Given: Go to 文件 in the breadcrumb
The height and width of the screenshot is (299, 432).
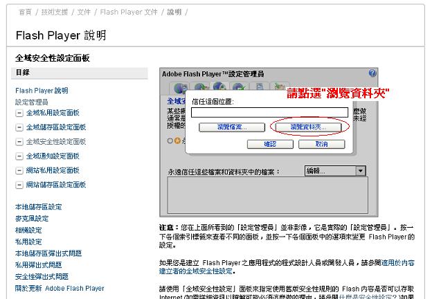Looking at the screenshot, I should pyautogui.click(x=84, y=12).
